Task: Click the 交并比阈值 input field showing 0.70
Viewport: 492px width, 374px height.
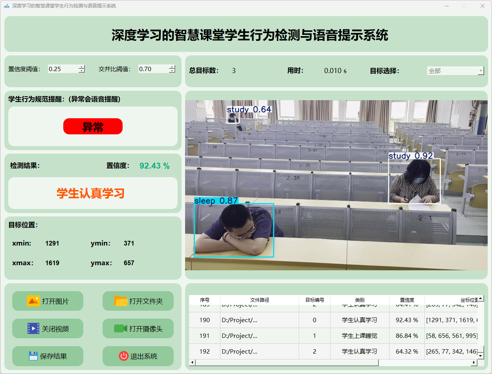Action: [x=152, y=69]
